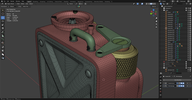Remove the Shrinkwrap modifier with its X button
Screen dimensions: 192x100
[187, 86]
